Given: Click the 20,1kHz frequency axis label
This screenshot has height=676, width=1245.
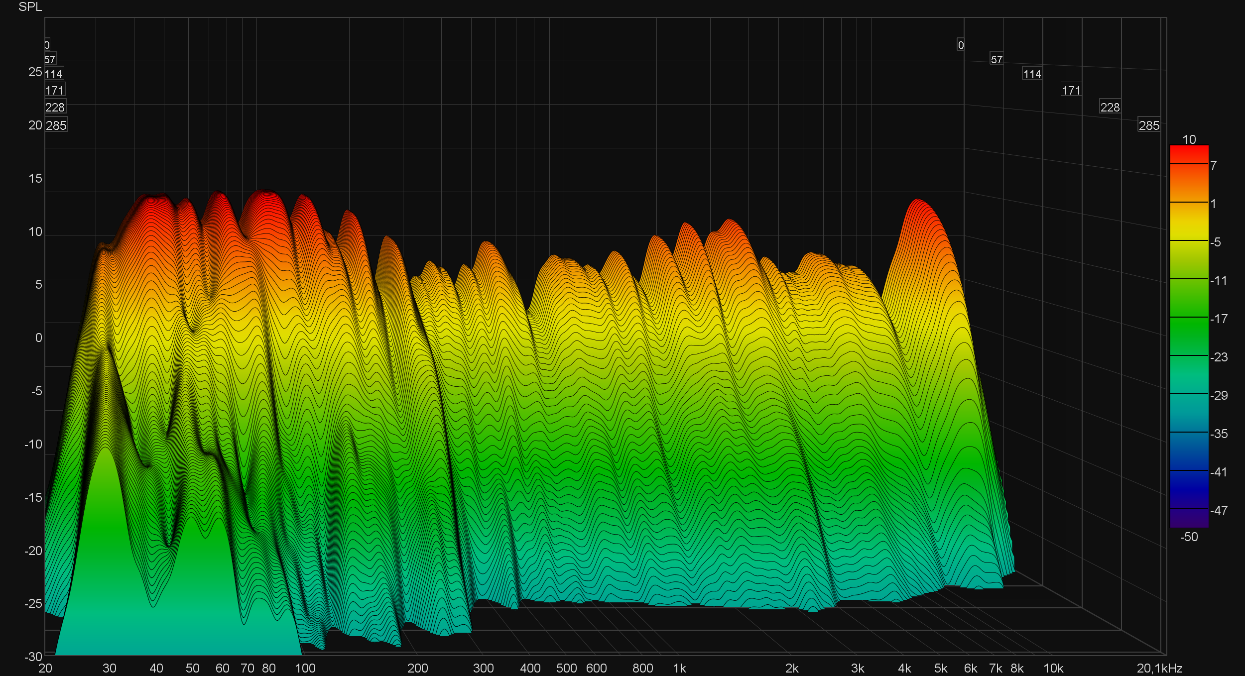Looking at the screenshot, I should pos(1159,669).
